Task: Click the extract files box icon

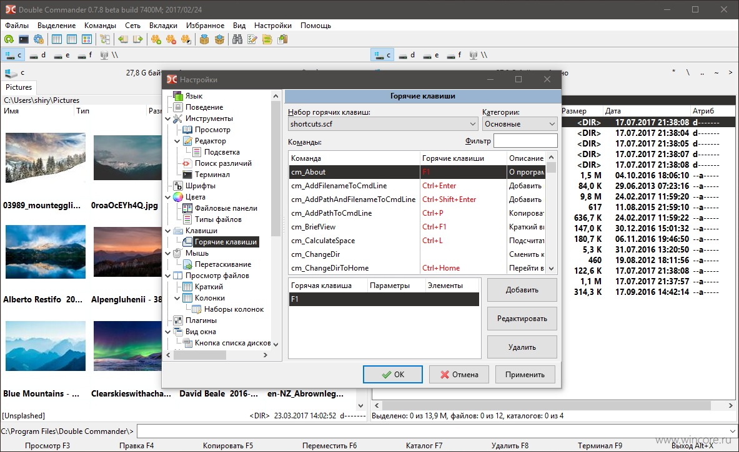Action: coord(219,39)
